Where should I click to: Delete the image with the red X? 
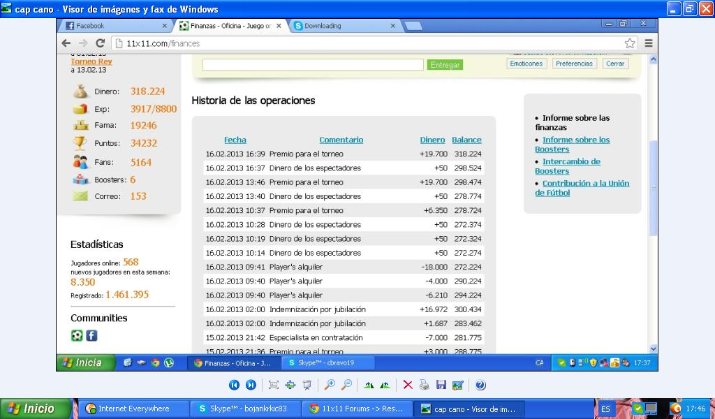pyautogui.click(x=408, y=385)
